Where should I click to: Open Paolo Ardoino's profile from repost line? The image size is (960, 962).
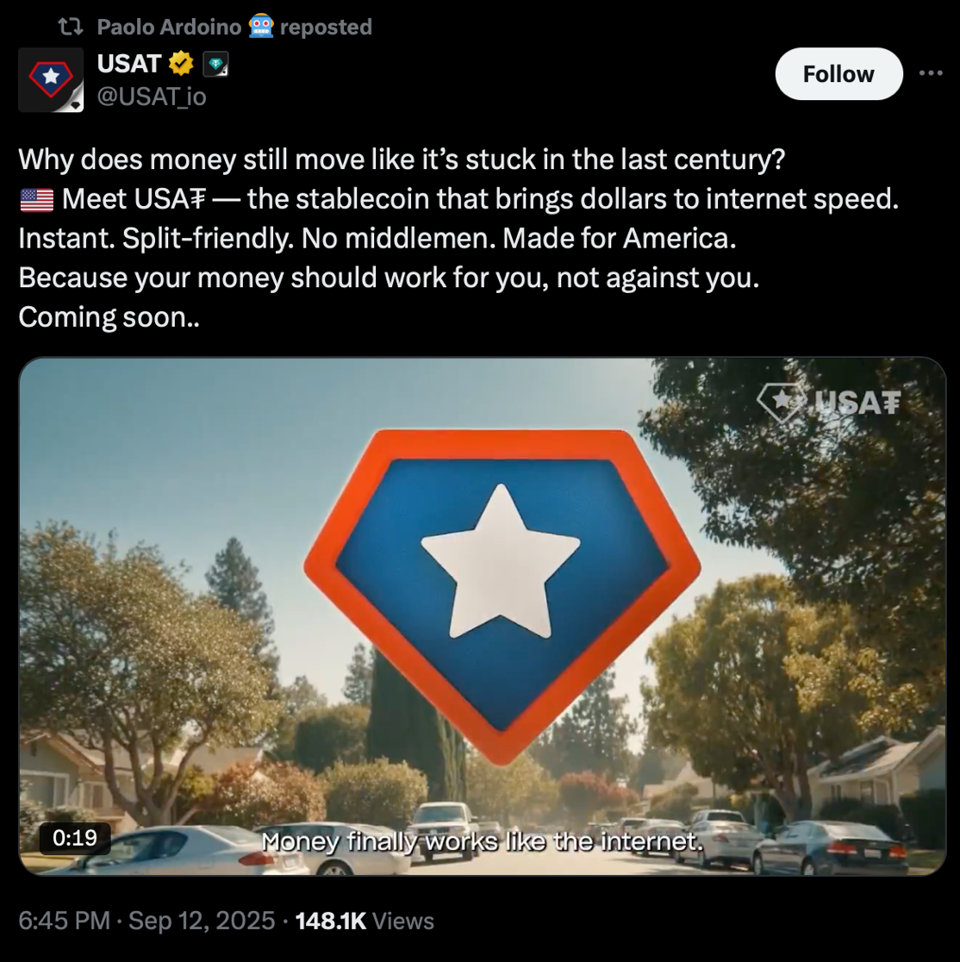169,27
